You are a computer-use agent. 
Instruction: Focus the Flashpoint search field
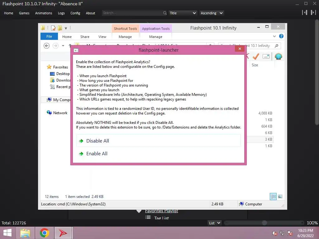coord(132,13)
